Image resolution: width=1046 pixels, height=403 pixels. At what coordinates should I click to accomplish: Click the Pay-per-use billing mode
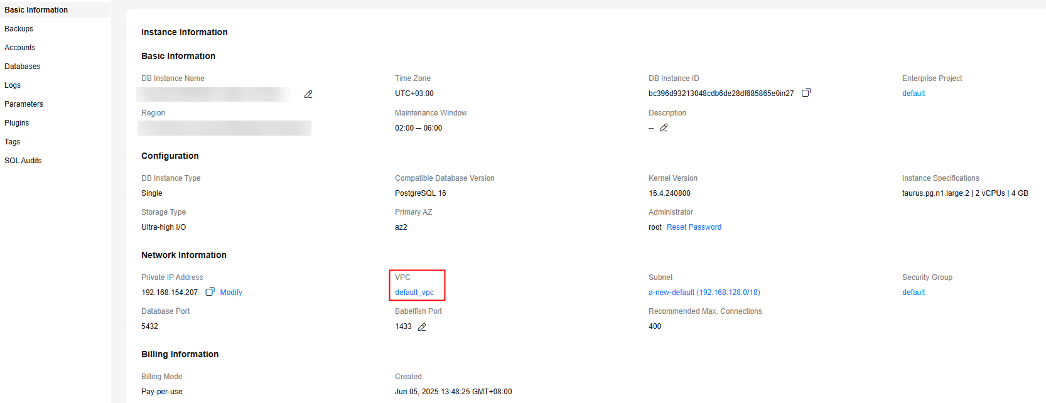pos(162,392)
